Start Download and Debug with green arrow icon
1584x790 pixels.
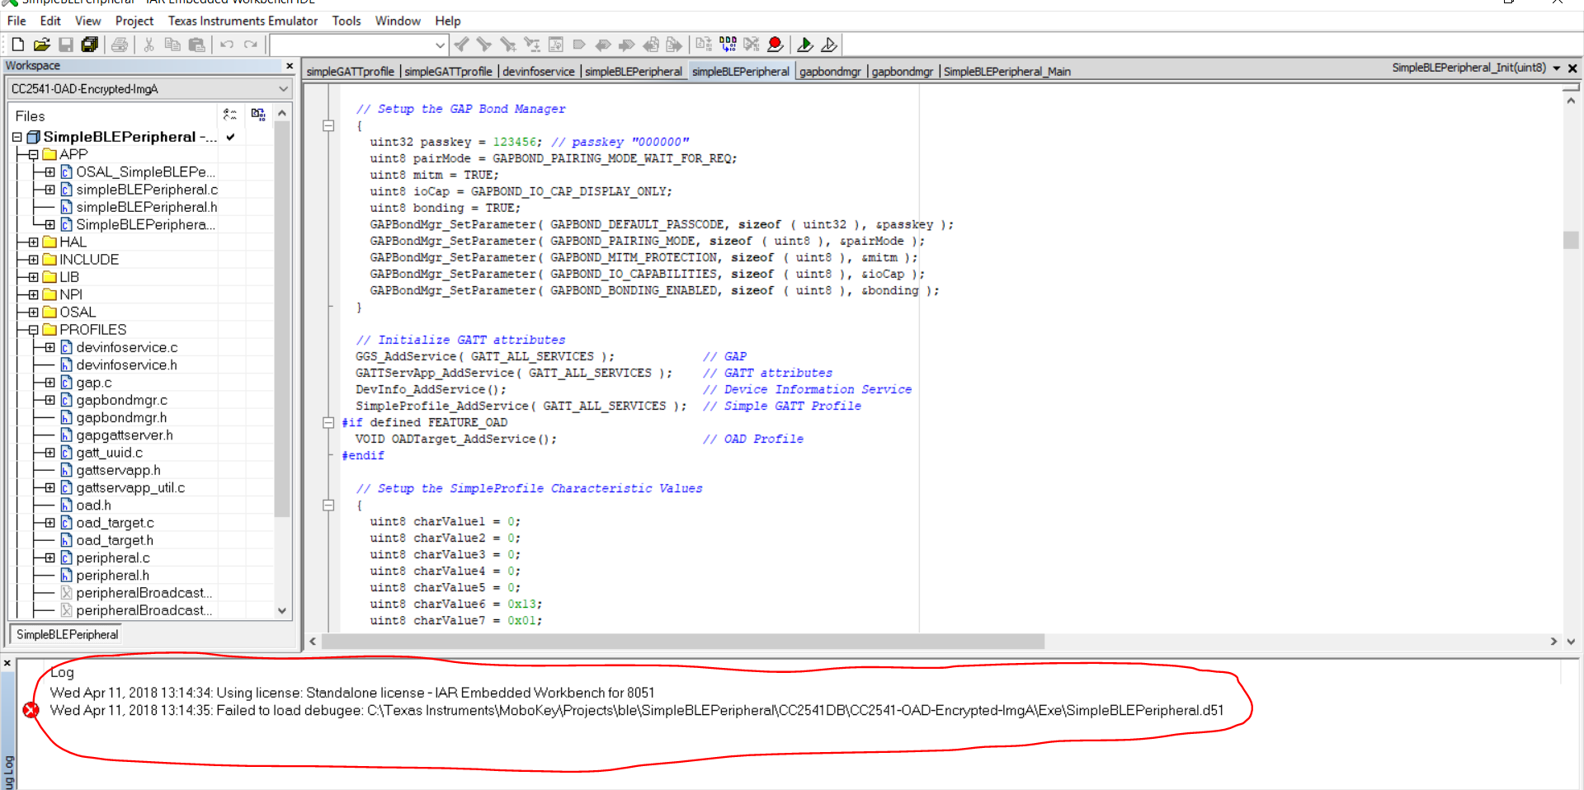804,45
